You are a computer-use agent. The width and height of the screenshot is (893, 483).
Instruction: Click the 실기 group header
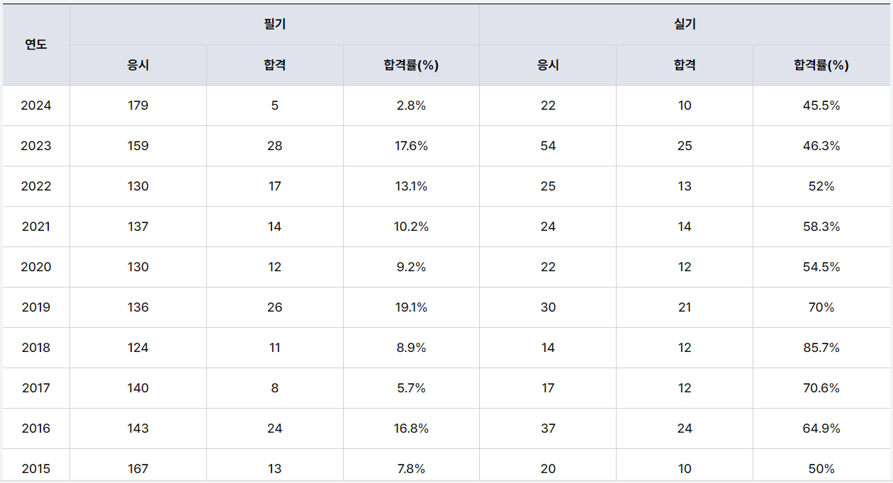(x=685, y=25)
